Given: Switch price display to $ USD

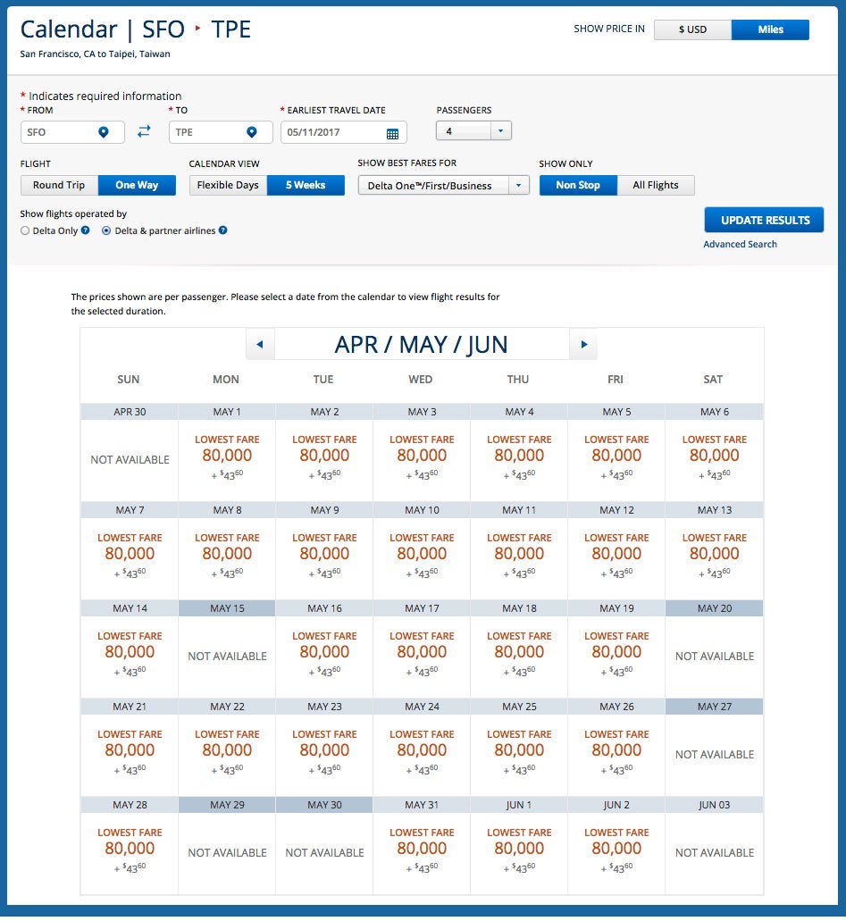Looking at the screenshot, I should tap(692, 29).
